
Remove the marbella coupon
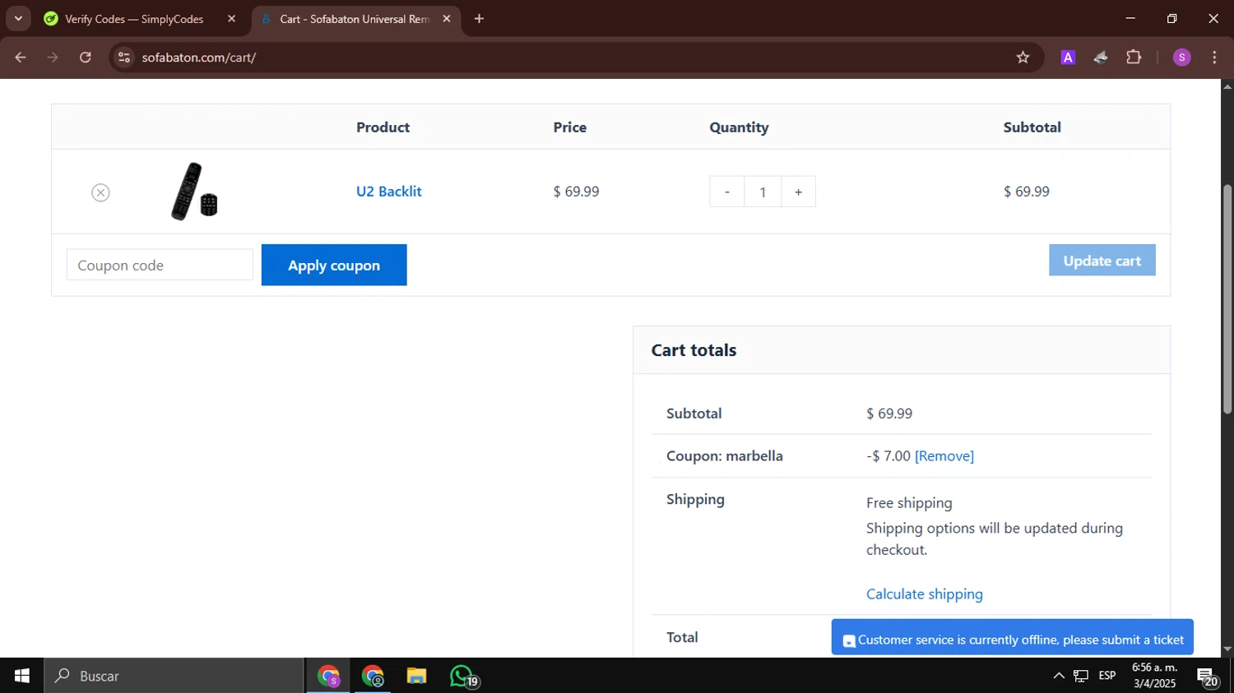pyautogui.click(x=944, y=455)
